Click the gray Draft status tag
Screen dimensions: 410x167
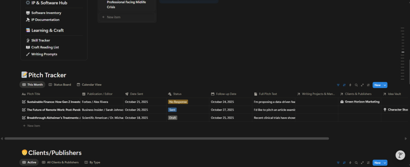[173, 118]
